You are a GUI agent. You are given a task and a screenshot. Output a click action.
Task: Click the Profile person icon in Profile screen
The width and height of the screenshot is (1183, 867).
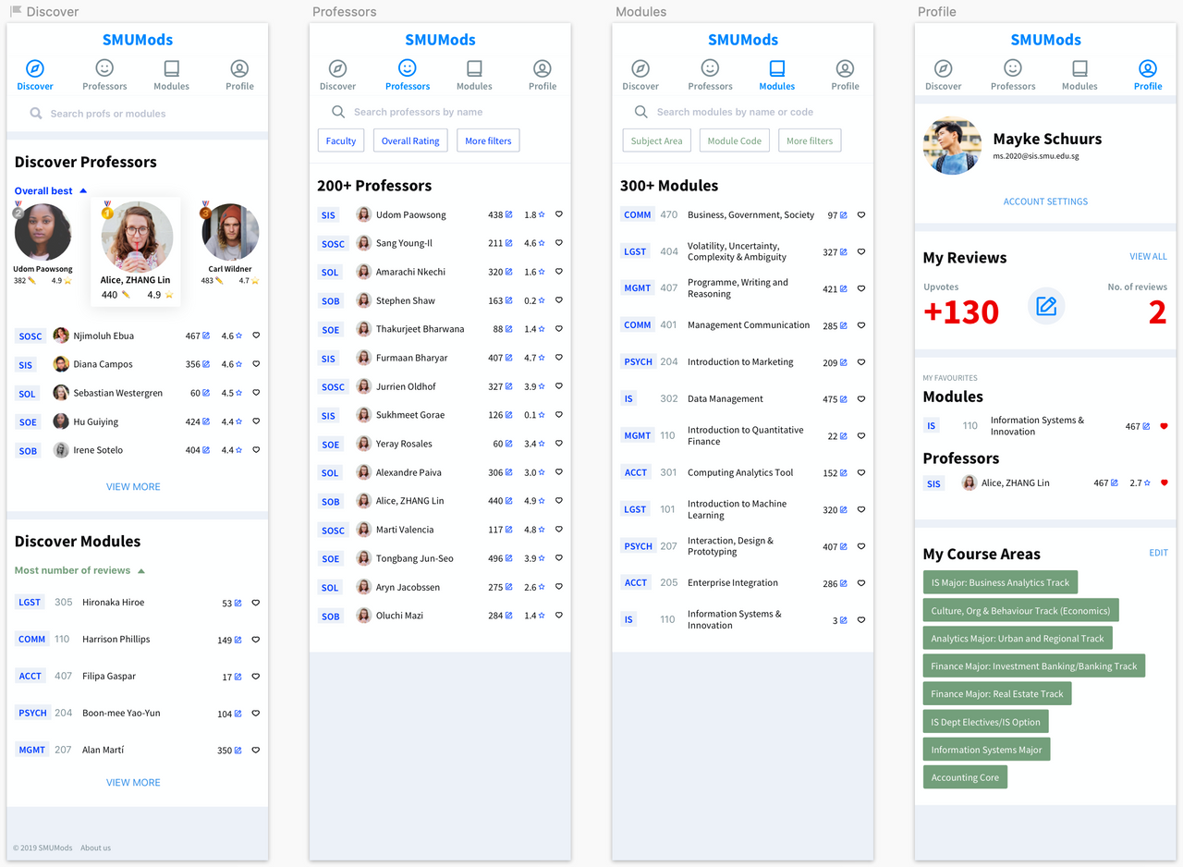coord(1147,68)
